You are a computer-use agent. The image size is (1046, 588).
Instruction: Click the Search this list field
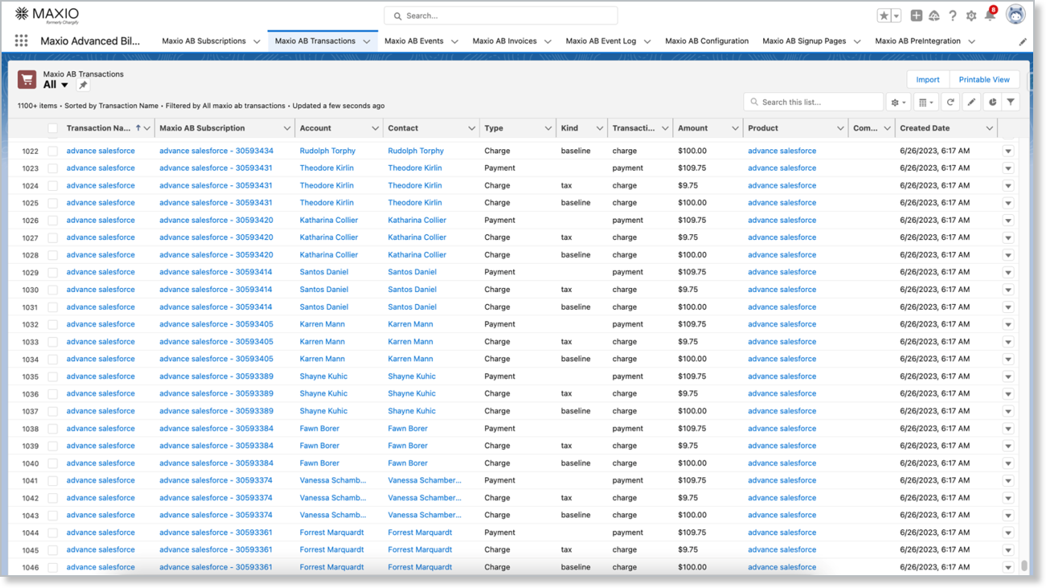pos(814,102)
